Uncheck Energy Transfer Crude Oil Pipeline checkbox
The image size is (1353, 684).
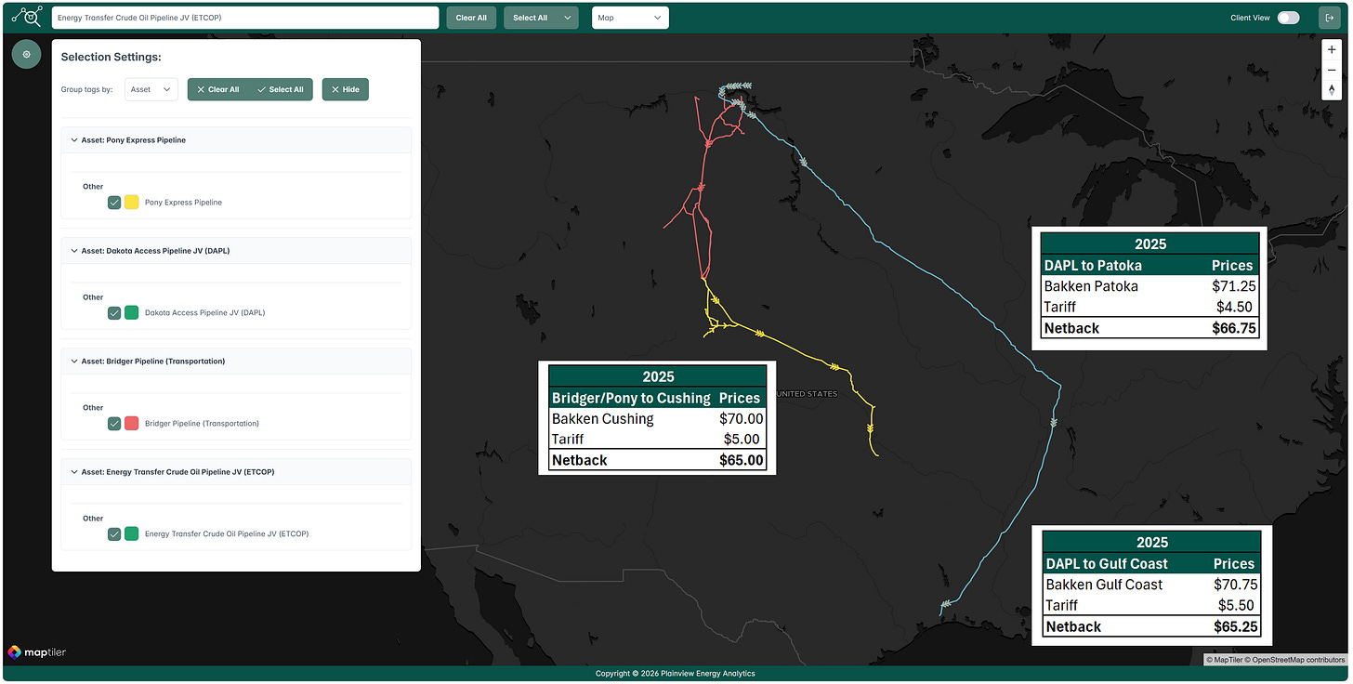114,533
